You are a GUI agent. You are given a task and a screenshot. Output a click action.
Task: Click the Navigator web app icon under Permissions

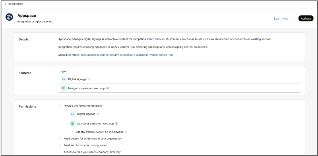pyautogui.click(x=72, y=124)
